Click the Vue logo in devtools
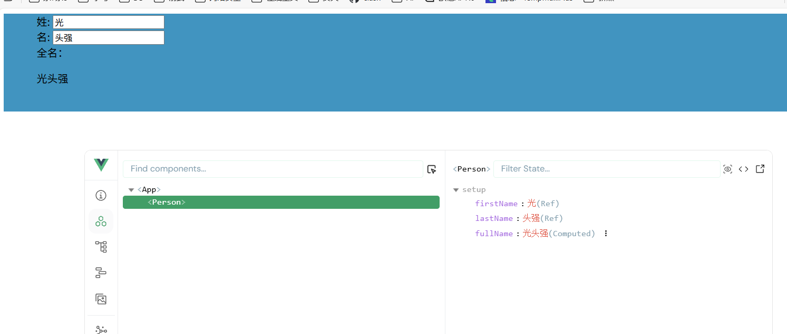Viewport: 787px width, 334px height. point(101,165)
